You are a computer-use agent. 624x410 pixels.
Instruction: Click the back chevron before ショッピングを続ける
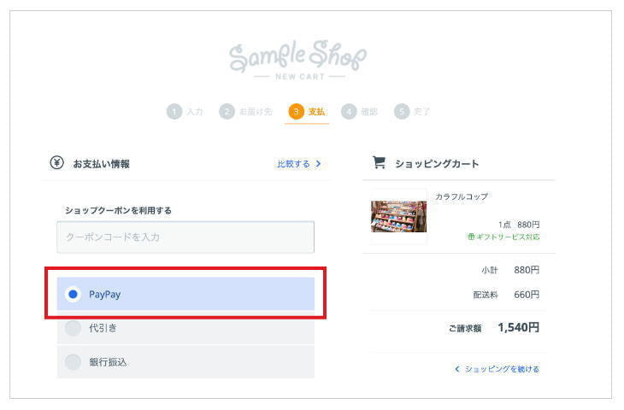coord(457,369)
